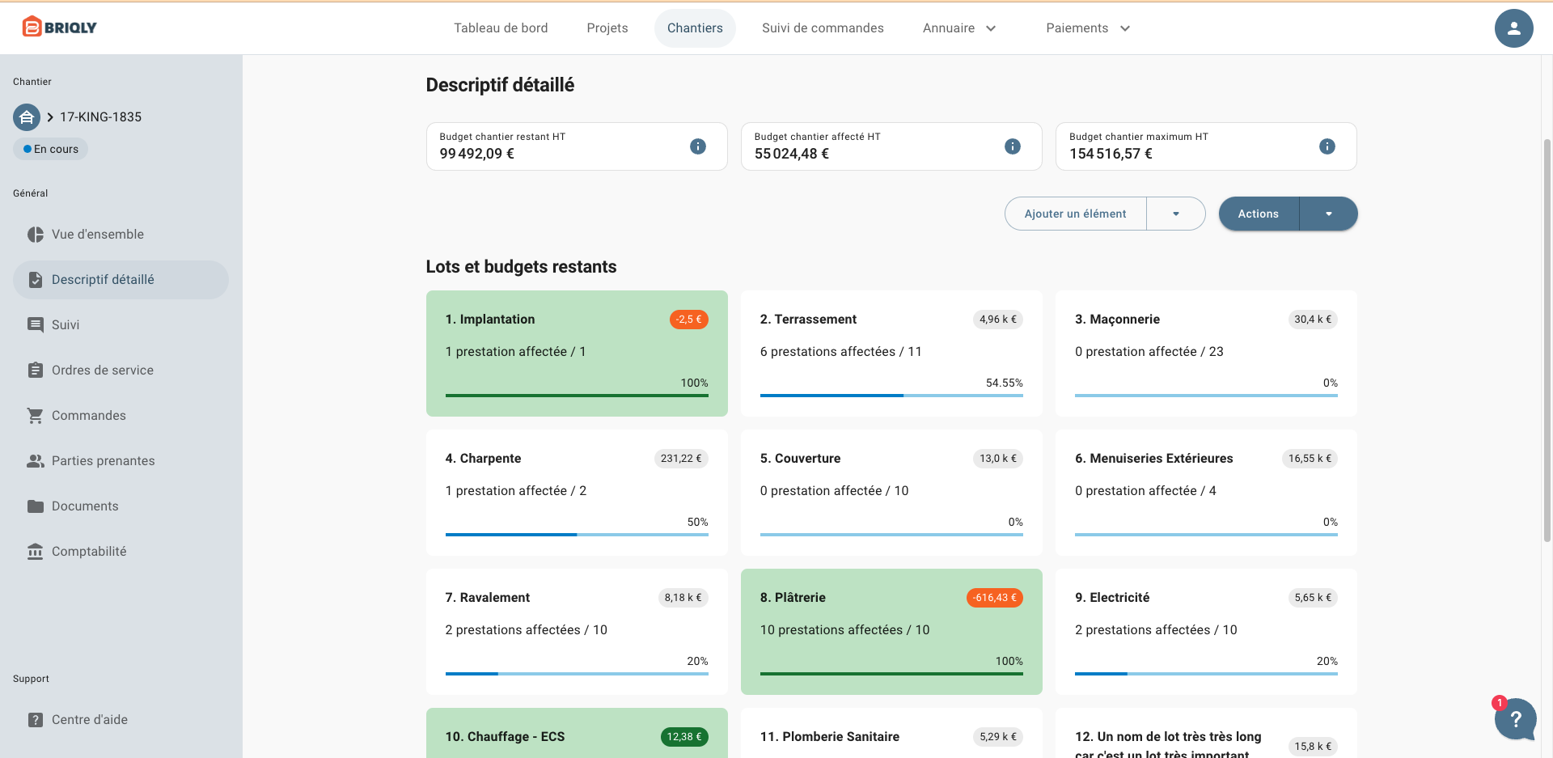Screen dimensions: 1553x758
Task: Open Parties prenantes in sidebar
Action: 121,461
